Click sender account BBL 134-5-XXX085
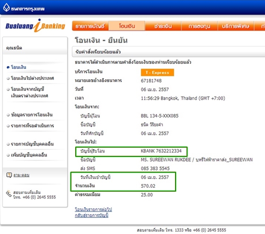Viewport: 265px width, 234px height. click(x=160, y=116)
